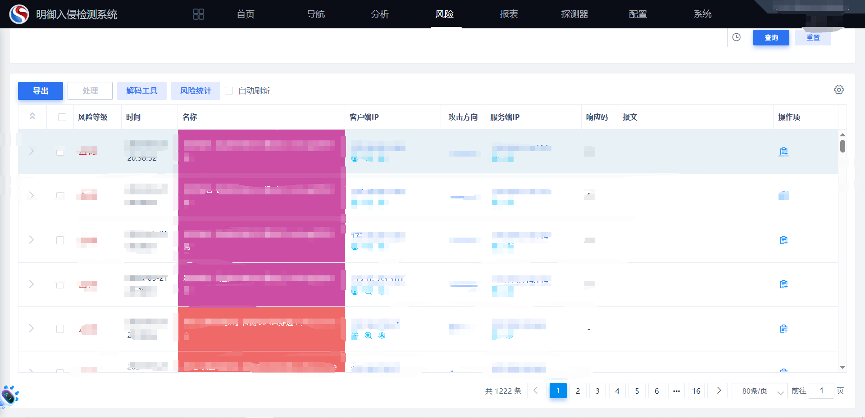865x418 pixels.
Task: Enable the 自动刷新 checkbox
Action: [229, 91]
